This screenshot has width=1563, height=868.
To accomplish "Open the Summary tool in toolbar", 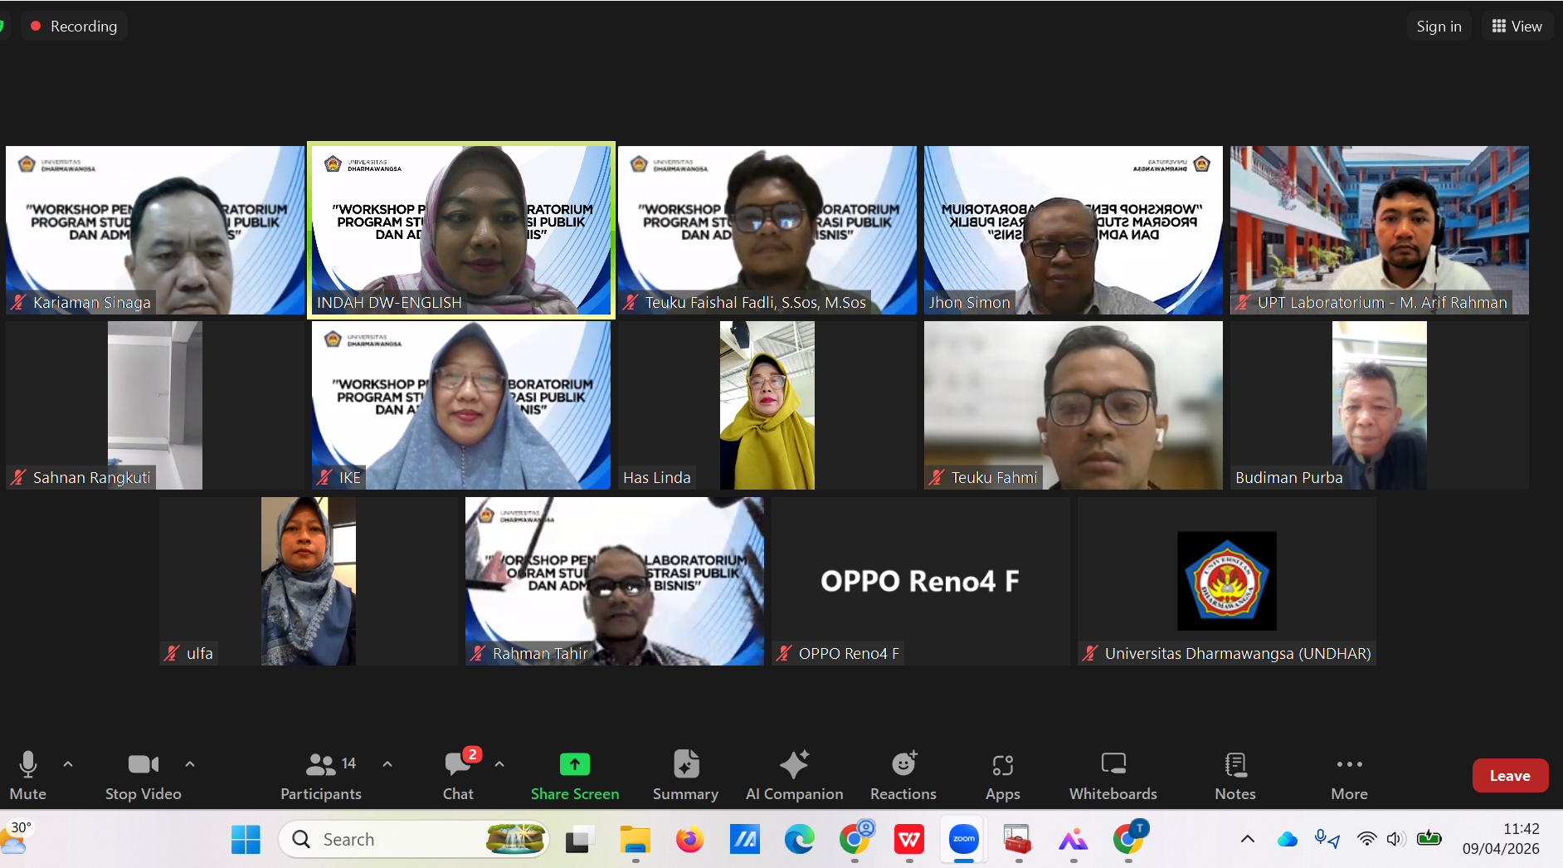I will point(685,775).
